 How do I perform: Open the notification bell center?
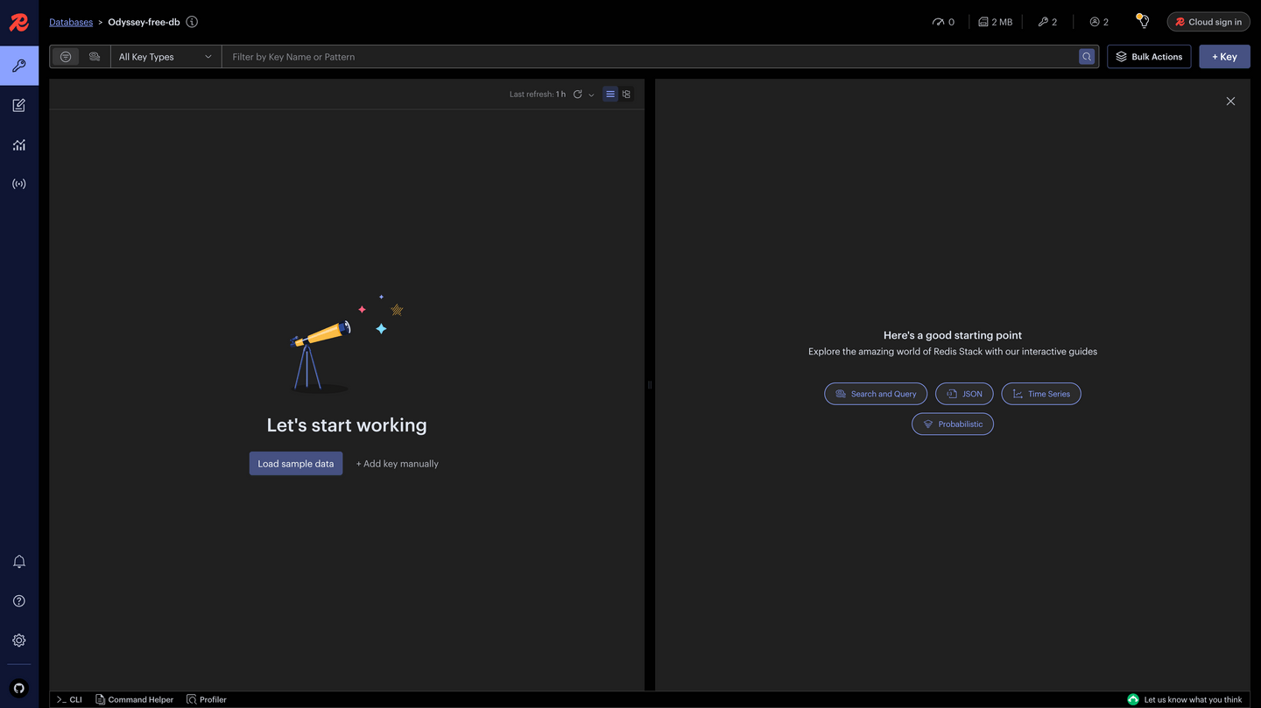point(19,562)
